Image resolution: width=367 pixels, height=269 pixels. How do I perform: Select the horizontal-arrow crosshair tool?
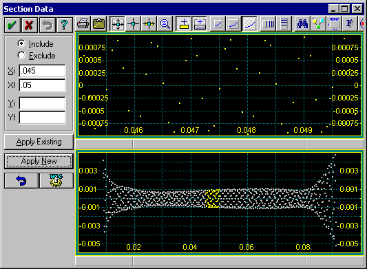click(x=149, y=23)
